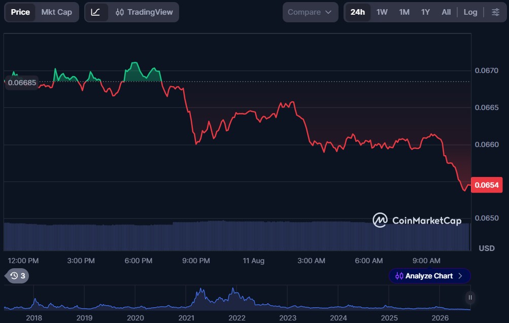Pause the range selector handle icon
This screenshot has width=509, height=323.
pos(470,297)
